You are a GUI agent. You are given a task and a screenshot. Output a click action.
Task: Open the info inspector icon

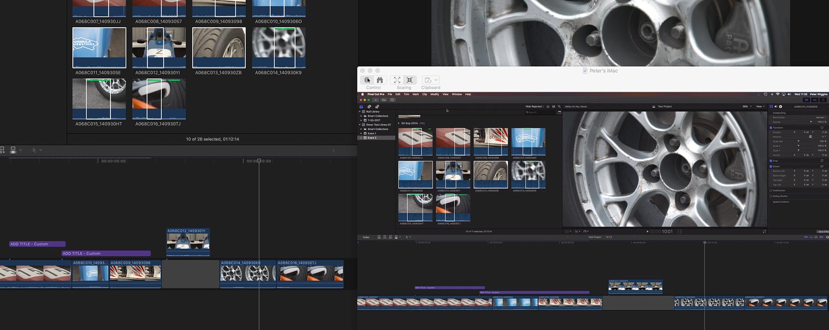(781, 107)
